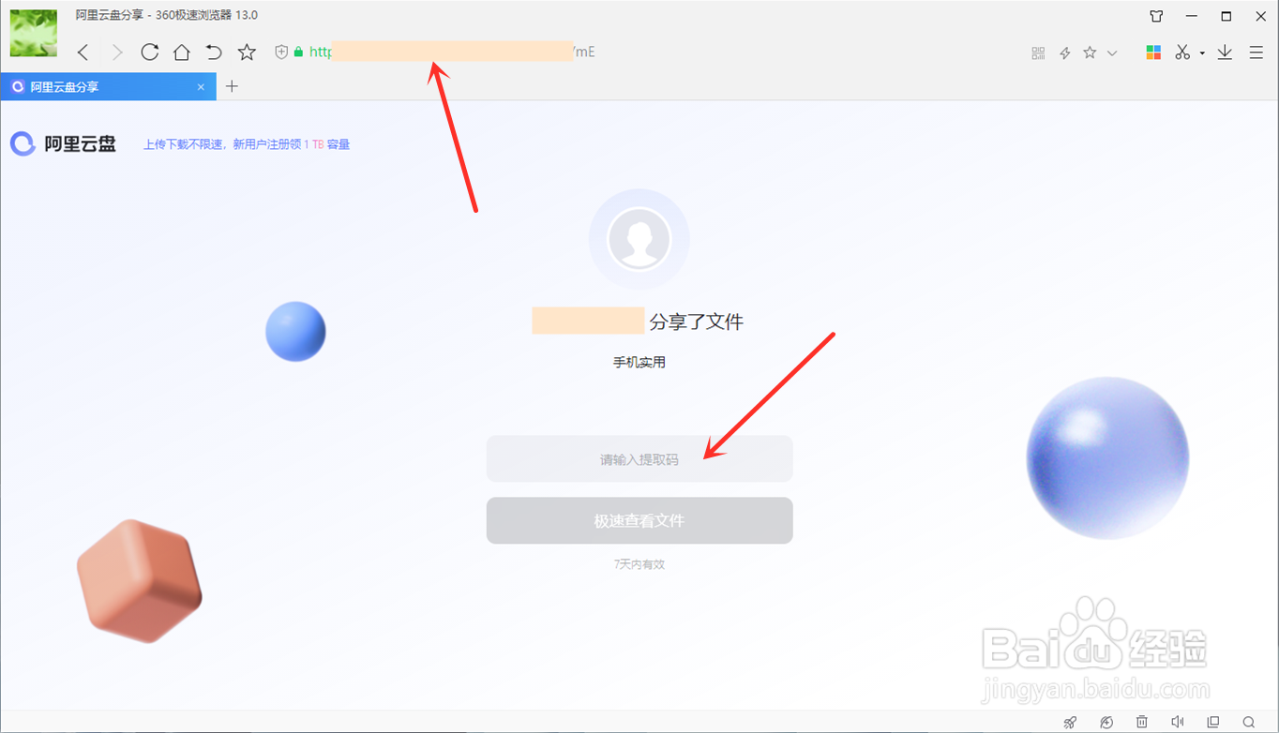Viewport: 1279px width, 733px height.
Task: Minimize the browser window
Action: tap(1192, 16)
